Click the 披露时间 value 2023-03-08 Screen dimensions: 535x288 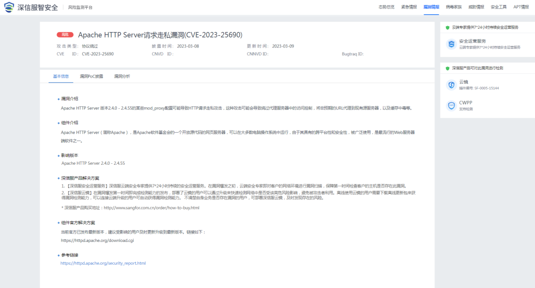(x=188, y=46)
